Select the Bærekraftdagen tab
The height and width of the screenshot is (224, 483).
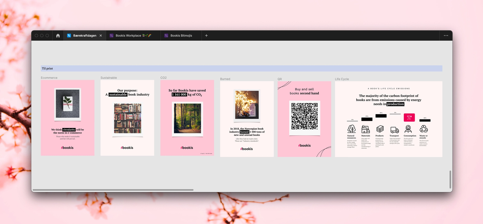coord(85,35)
